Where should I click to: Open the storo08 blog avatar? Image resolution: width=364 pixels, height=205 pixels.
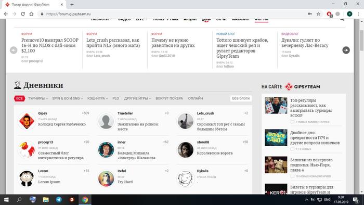186,150
